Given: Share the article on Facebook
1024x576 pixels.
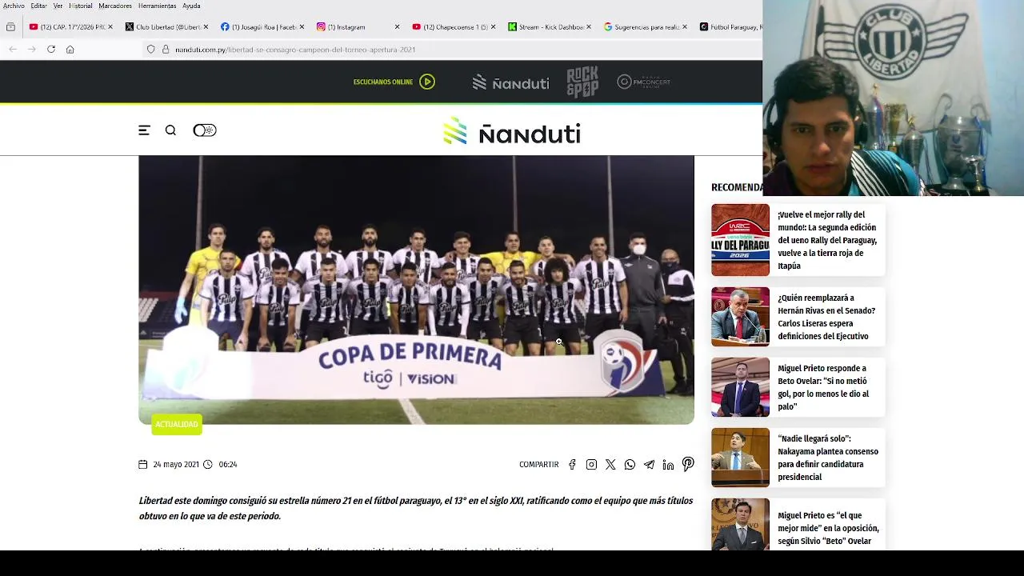Looking at the screenshot, I should [572, 464].
